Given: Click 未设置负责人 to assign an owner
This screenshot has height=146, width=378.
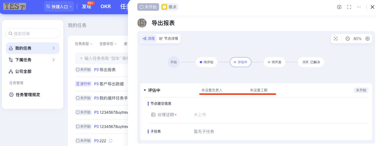Looking at the screenshot, I should click(212, 90).
